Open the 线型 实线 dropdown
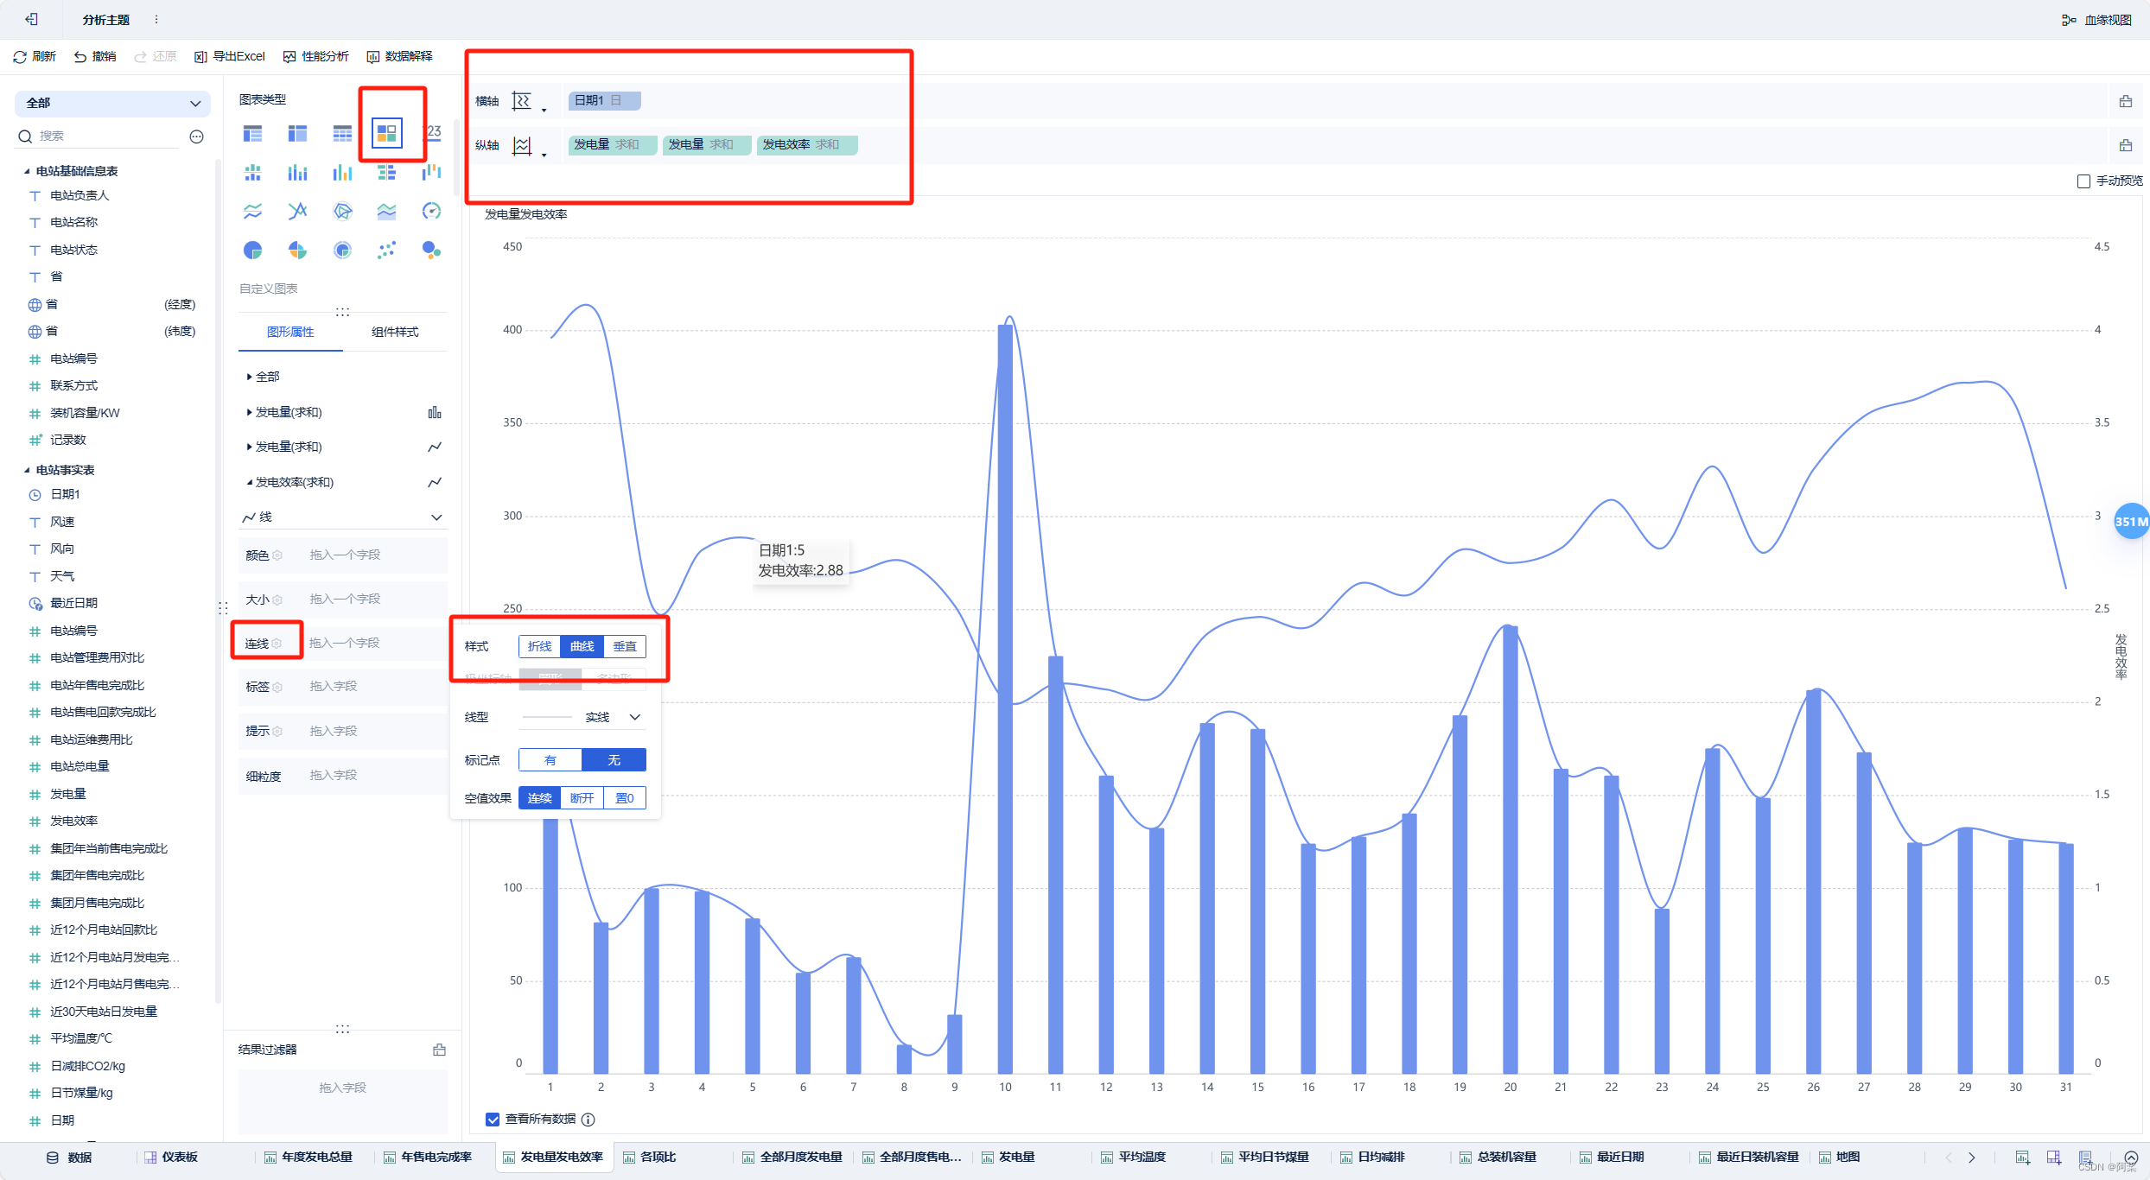The image size is (2150, 1180). [584, 717]
